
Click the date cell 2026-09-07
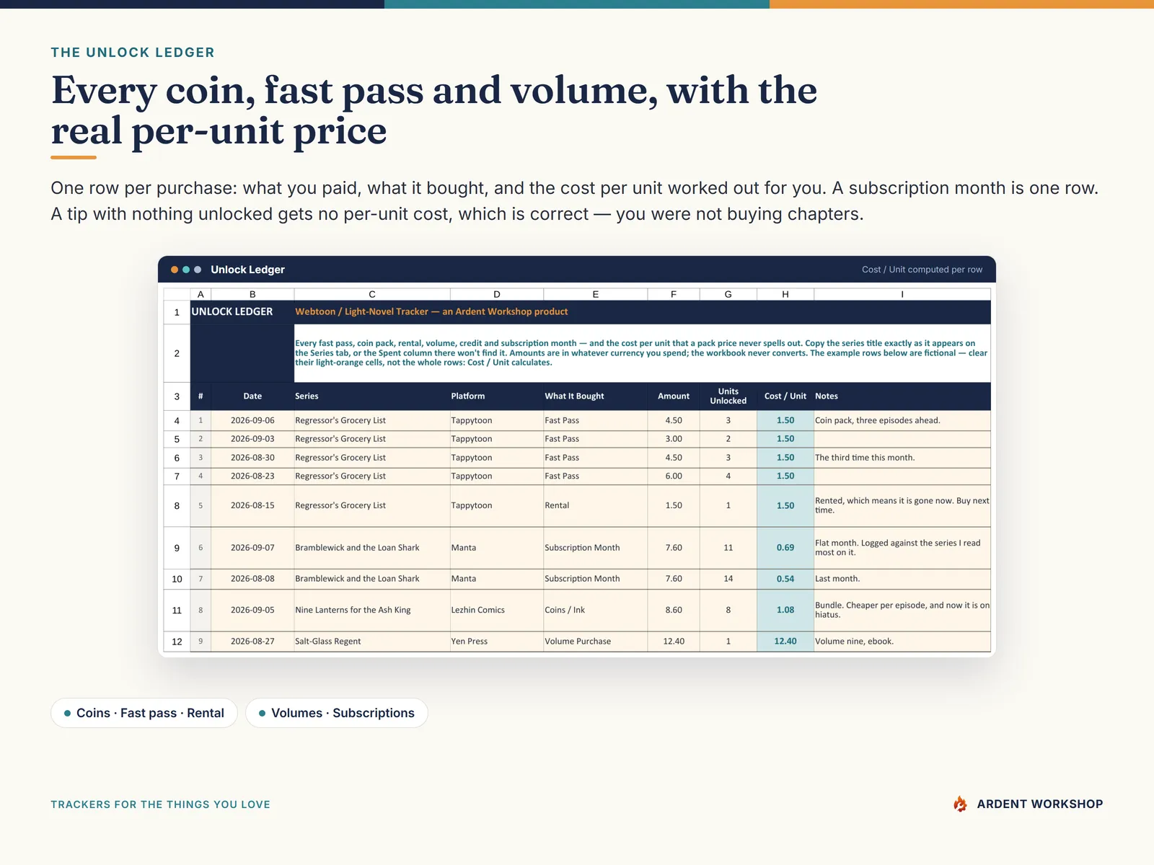coord(252,548)
